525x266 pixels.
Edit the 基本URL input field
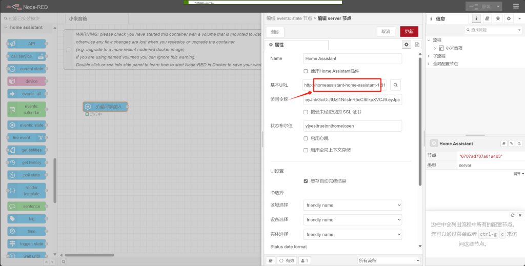point(345,85)
